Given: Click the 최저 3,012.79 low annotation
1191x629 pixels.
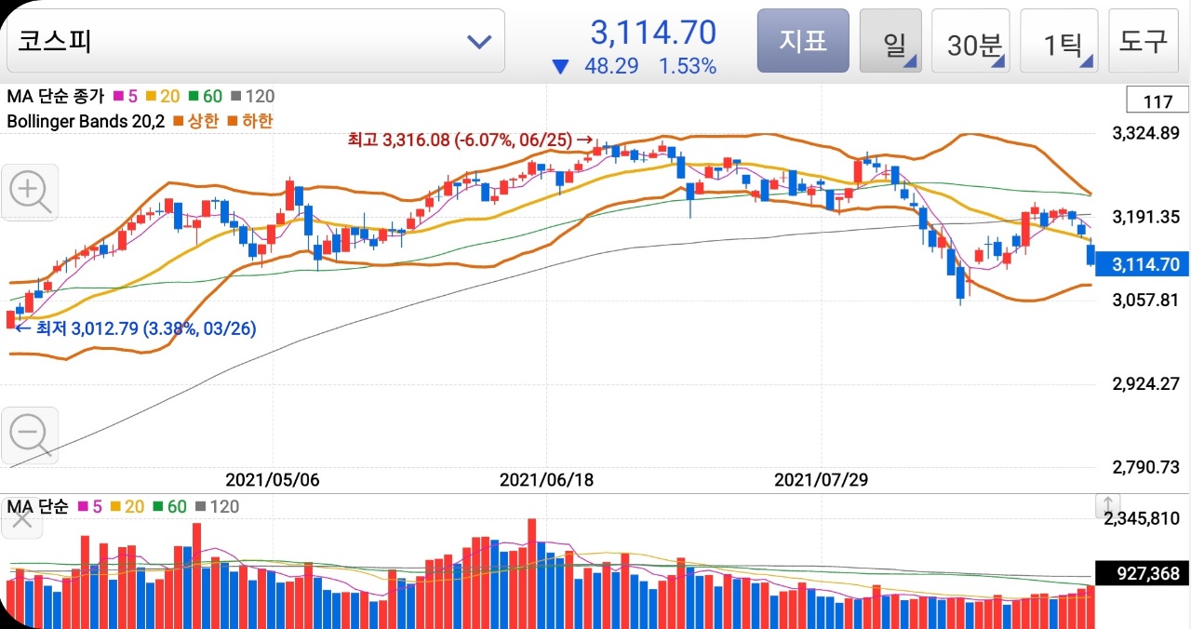Looking at the screenshot, I should point(135,328).
